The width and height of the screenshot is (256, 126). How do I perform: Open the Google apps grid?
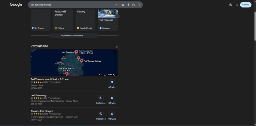click(237, 5)
